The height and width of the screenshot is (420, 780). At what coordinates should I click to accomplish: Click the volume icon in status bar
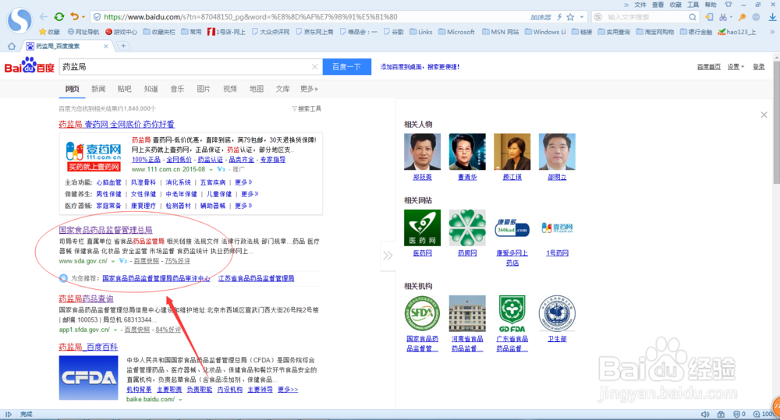[705, 414]
